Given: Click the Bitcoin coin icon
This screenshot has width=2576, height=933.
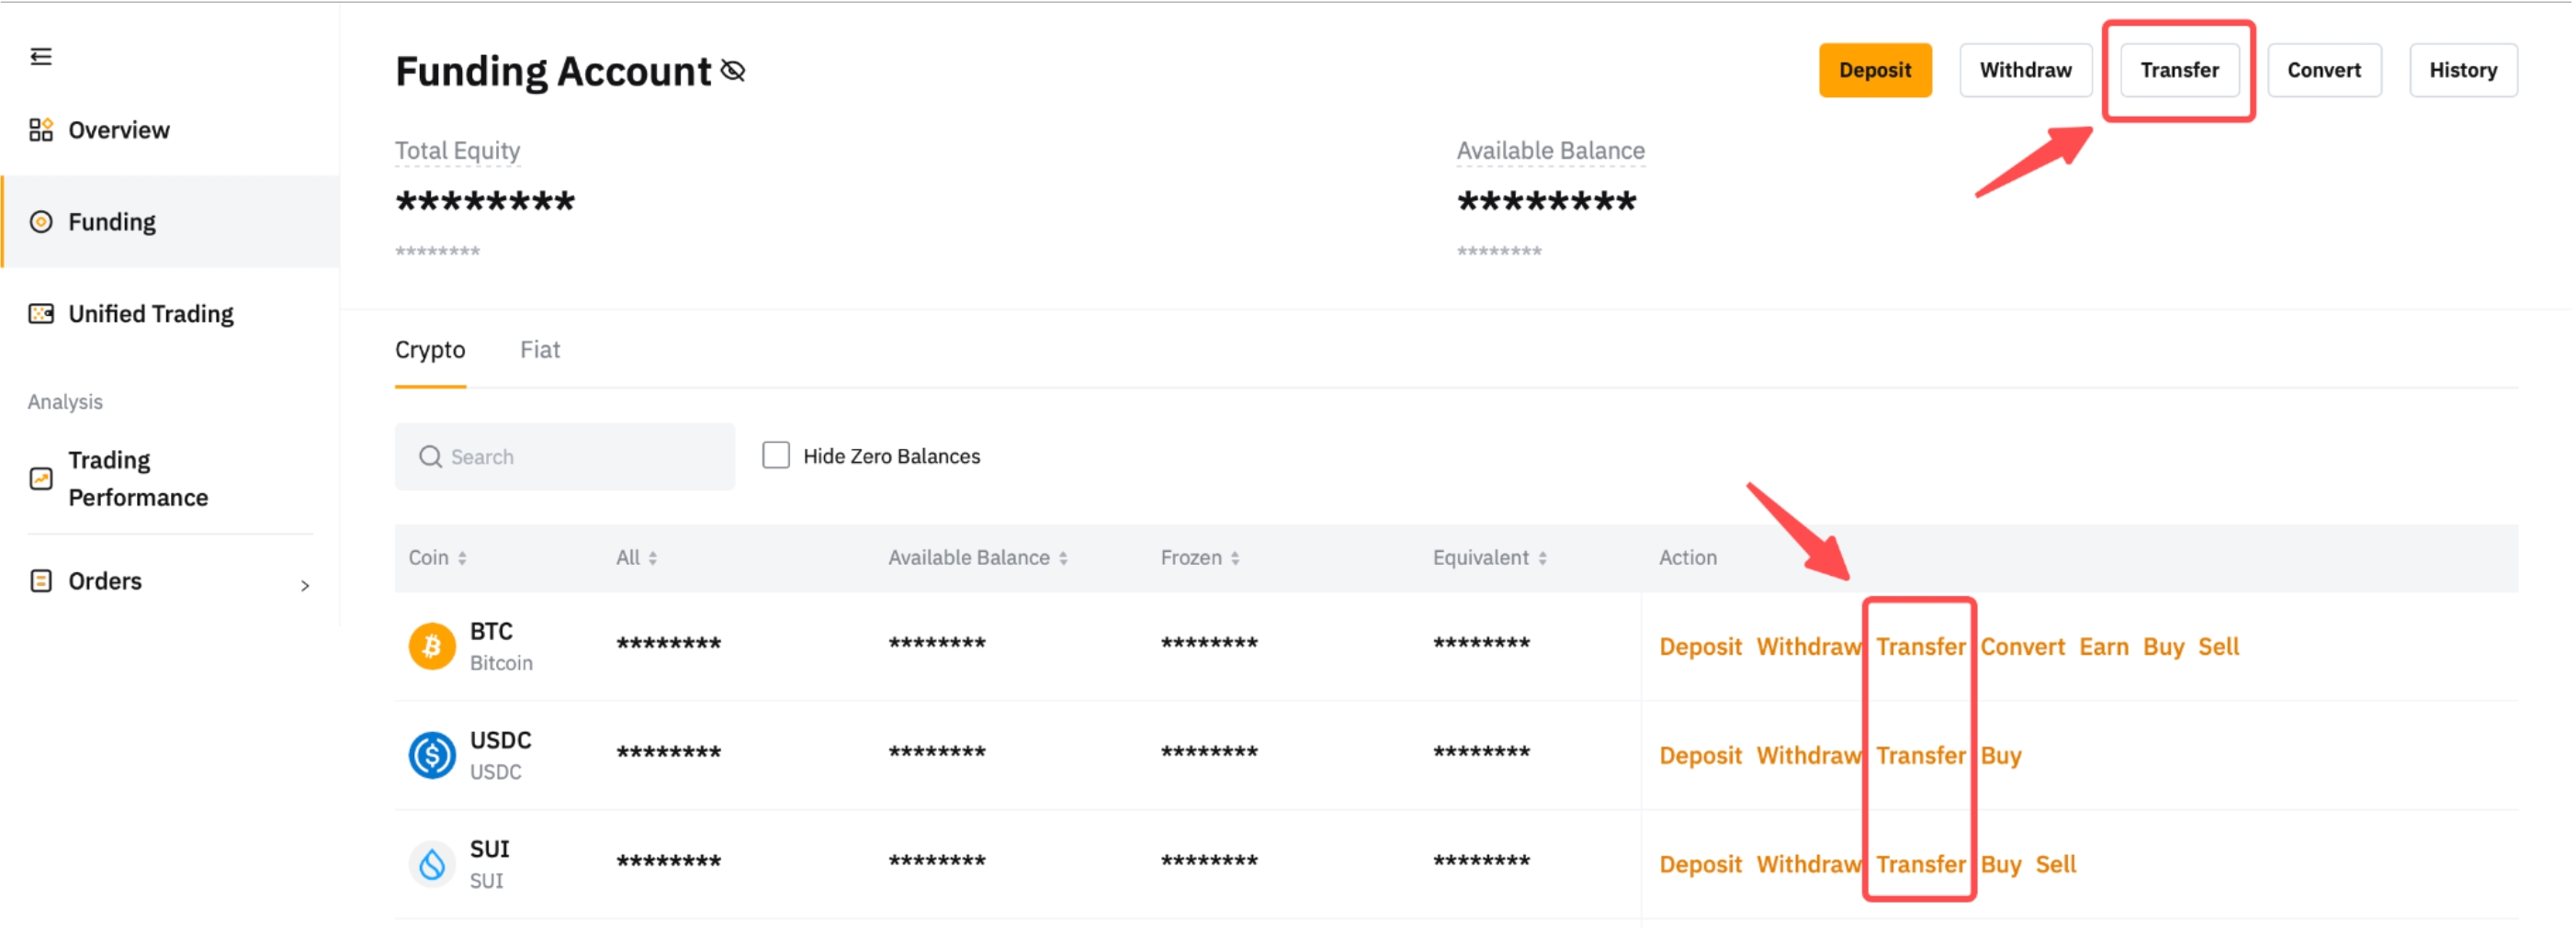Looking at the screenshot, I should (432, 646).
